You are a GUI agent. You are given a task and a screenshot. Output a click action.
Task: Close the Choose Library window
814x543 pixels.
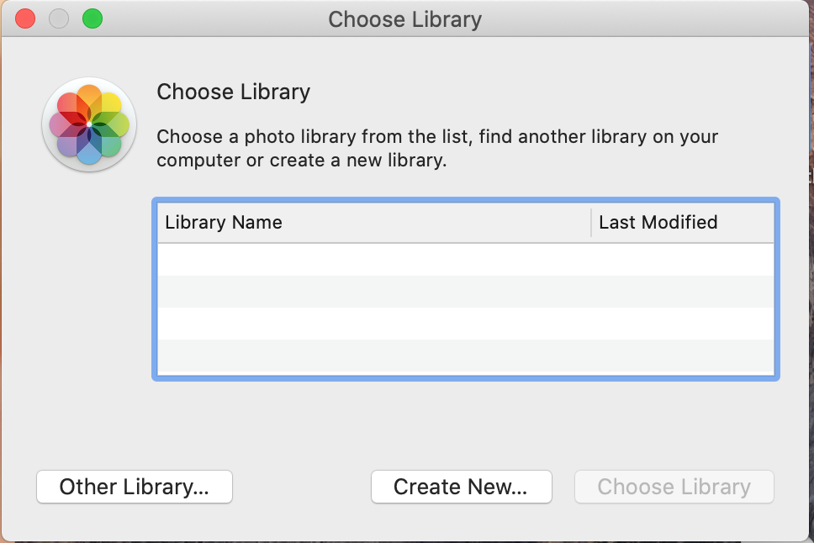[25, 18]
